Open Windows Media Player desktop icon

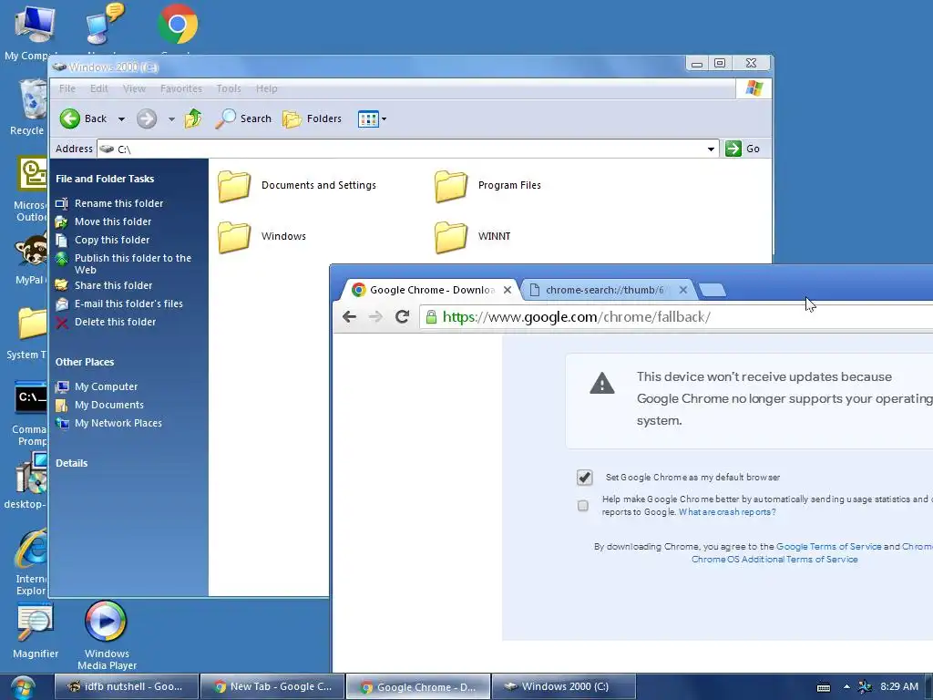point(107,635)
